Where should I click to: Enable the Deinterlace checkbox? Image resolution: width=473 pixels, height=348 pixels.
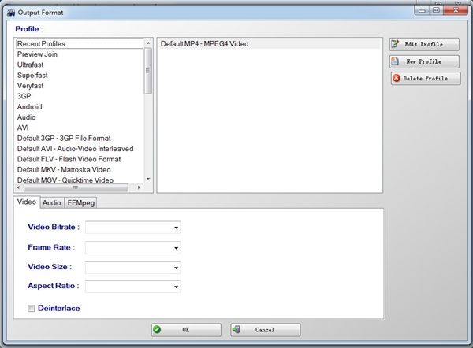coord(32,309)
